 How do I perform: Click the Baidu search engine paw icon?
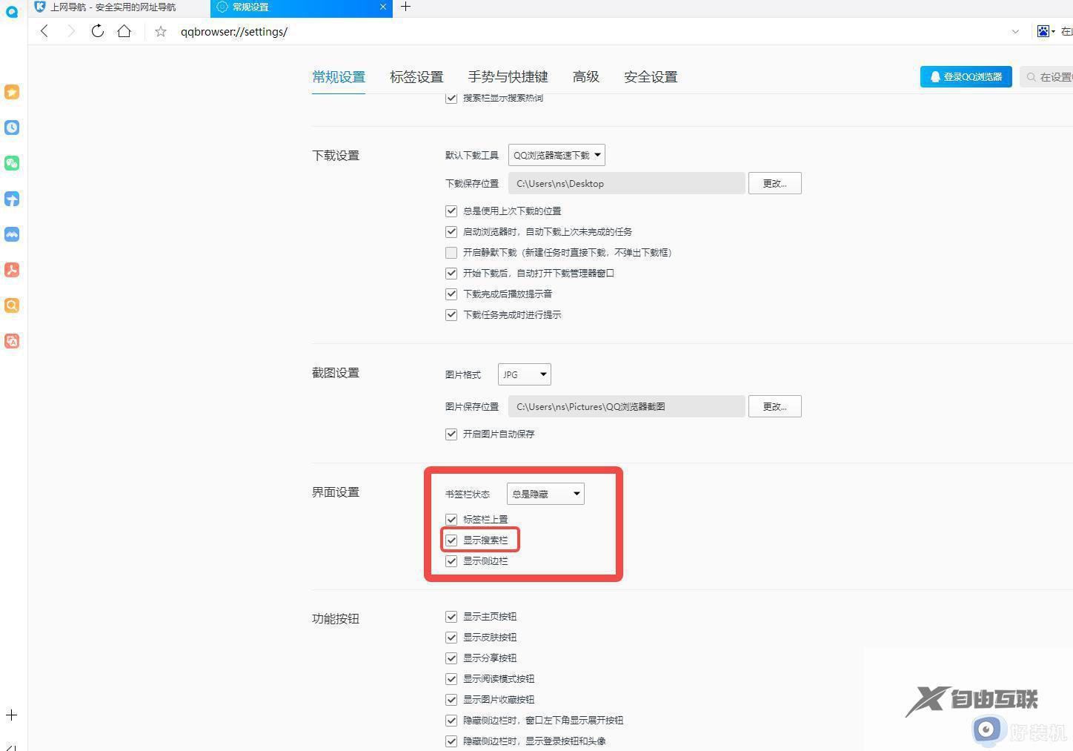coord(1043,31)
